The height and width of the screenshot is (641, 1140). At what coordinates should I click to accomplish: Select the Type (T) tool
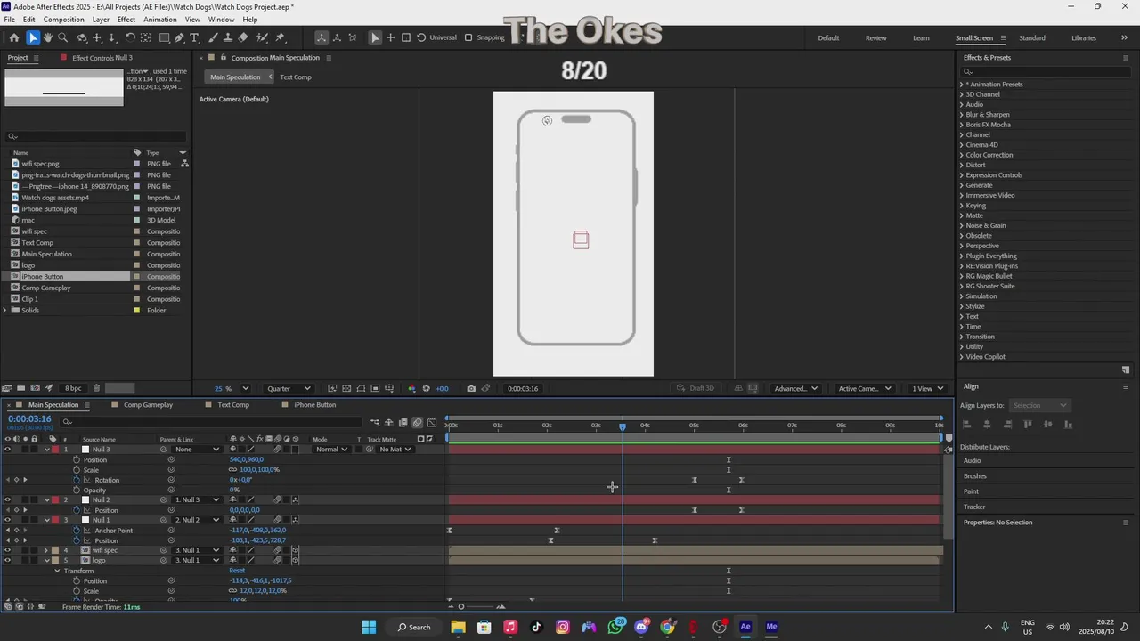pyautogui.click(x=196, y=37)
